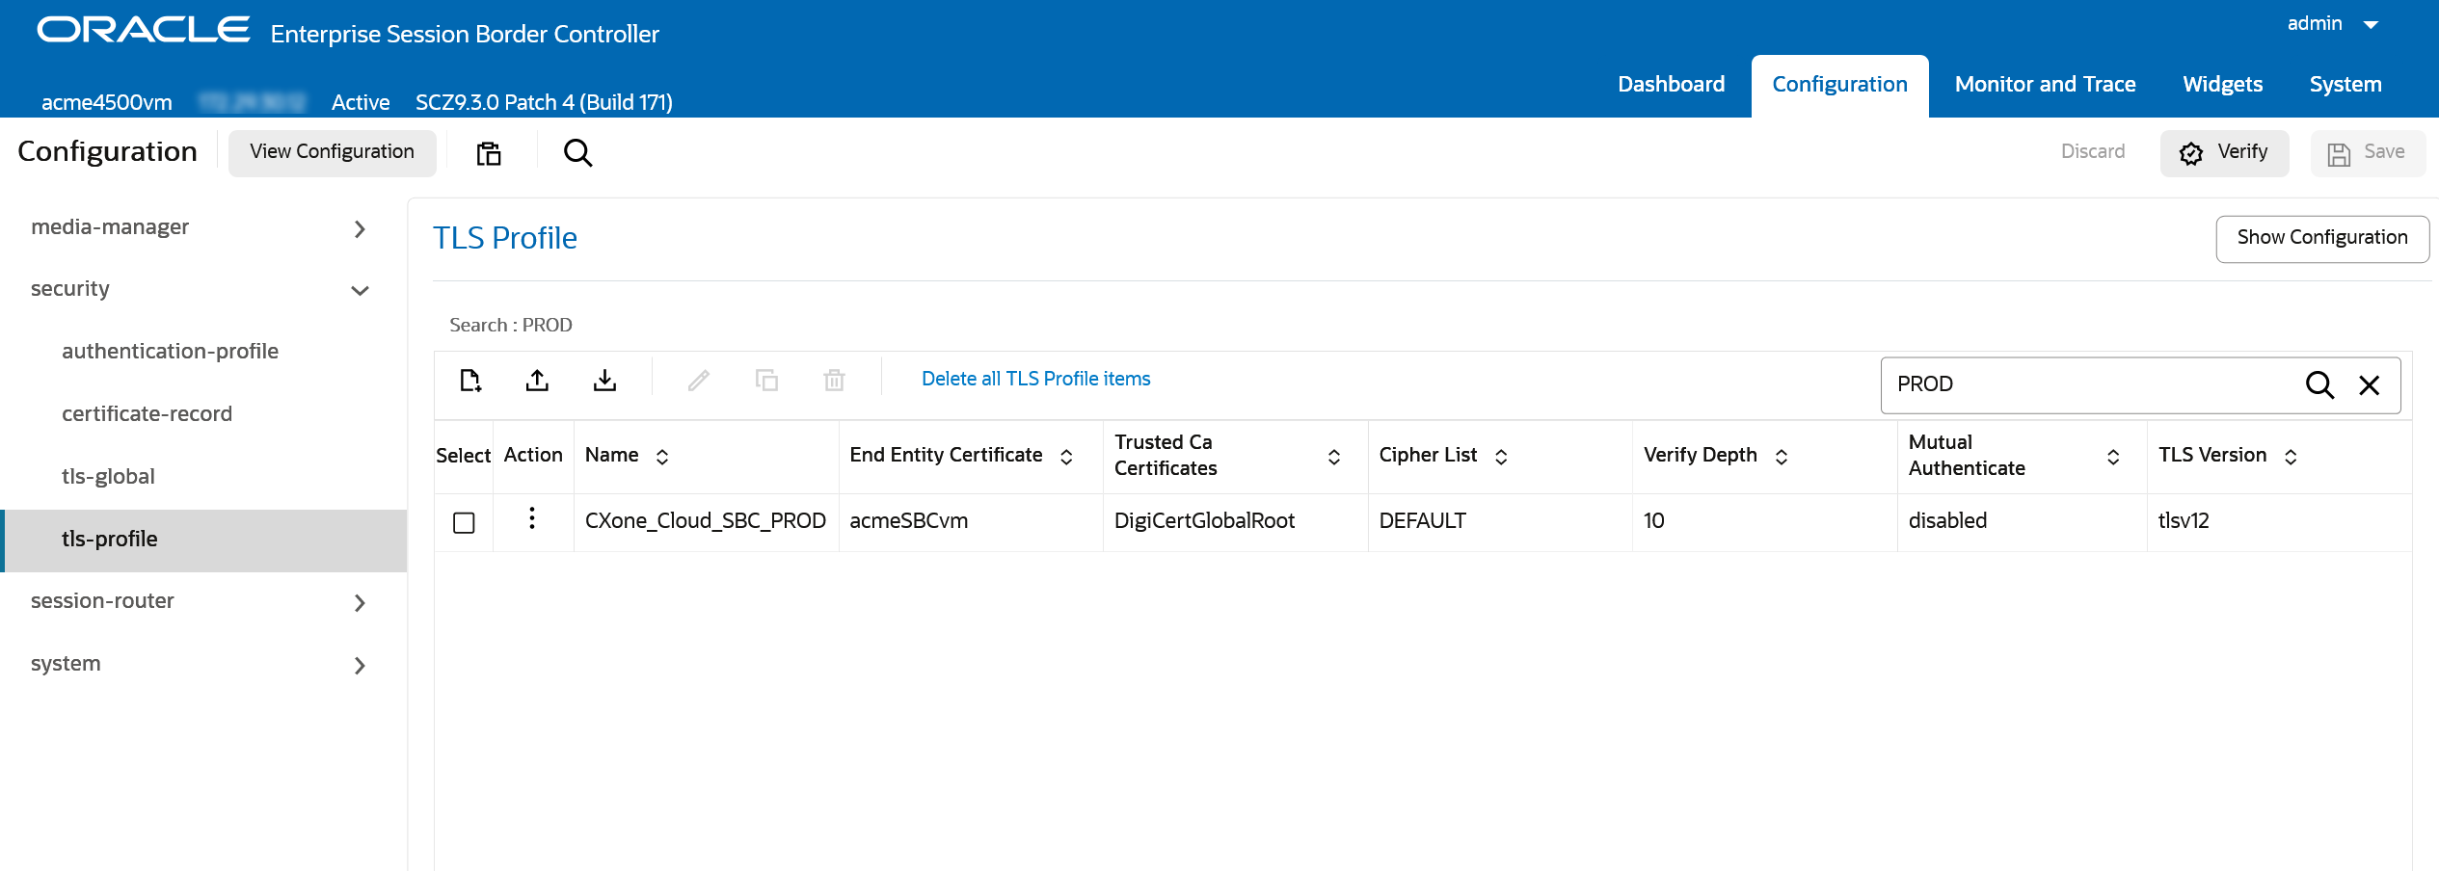Screen dimensions: 2439x871
Task: Click the add new TLS profile icon
Action: tap(470, 381)
